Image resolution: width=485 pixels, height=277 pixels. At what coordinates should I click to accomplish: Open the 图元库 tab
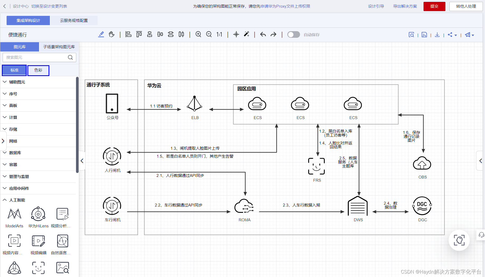(20, 47)
